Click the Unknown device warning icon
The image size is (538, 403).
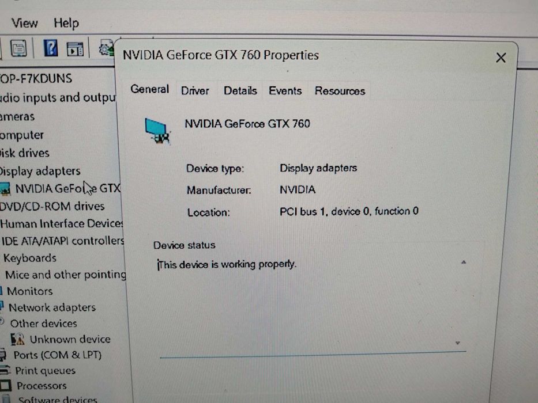(x=17, y=339)
